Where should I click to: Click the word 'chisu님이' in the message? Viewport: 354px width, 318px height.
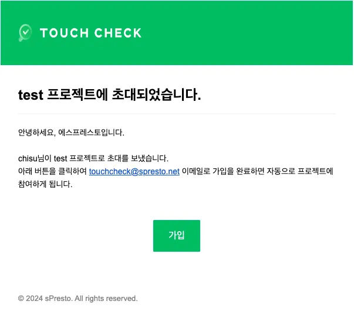tap(35, 158)
